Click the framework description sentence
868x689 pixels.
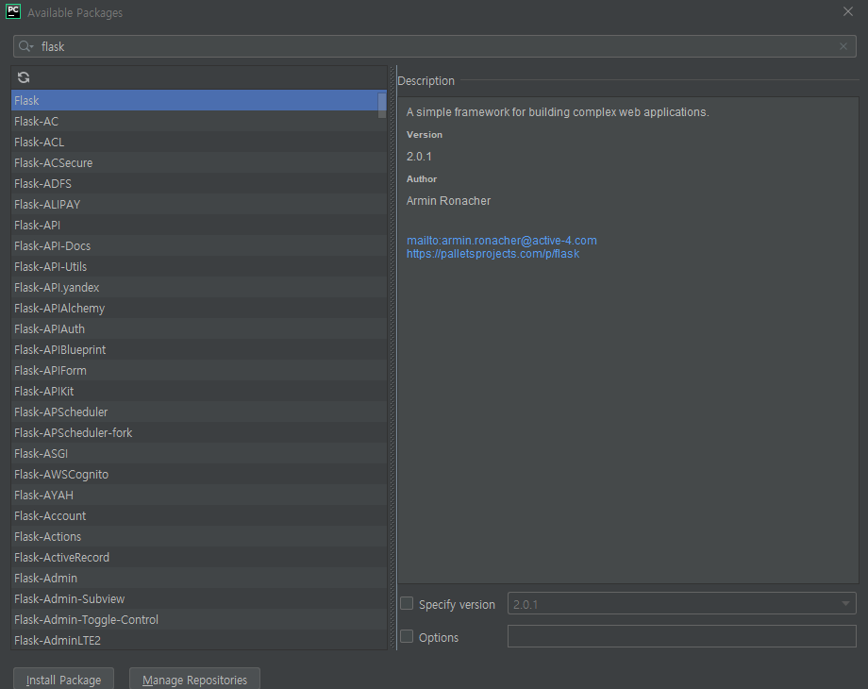pyautogui.click(x=558, y=112)
